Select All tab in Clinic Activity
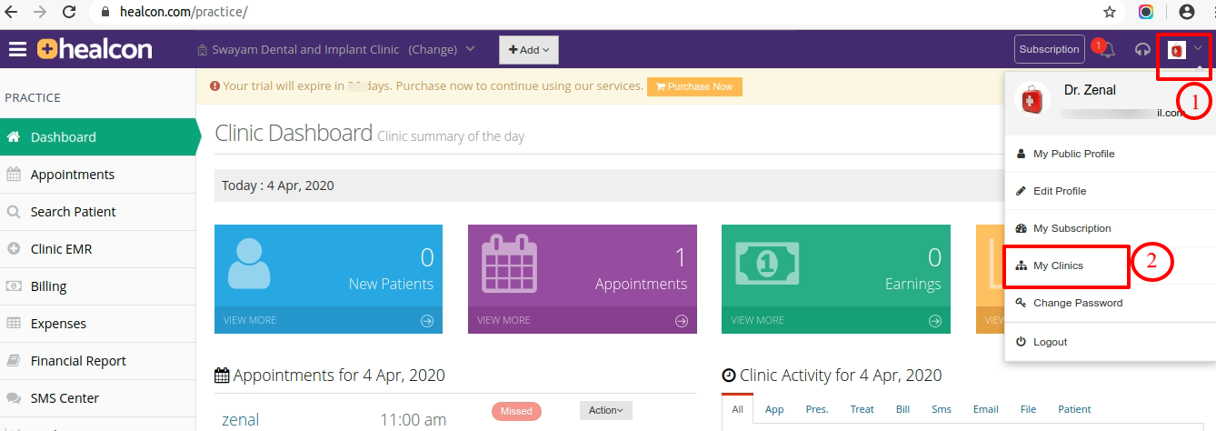 click(x=737, y=410)
